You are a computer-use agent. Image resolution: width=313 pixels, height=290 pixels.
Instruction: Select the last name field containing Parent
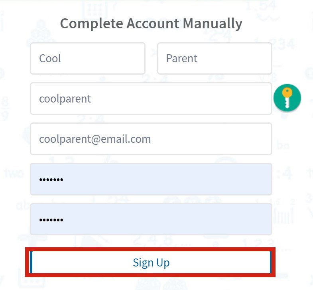(215, 59)
